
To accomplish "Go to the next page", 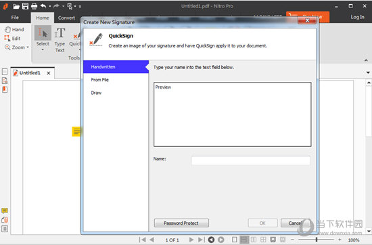I will point(191,240).
